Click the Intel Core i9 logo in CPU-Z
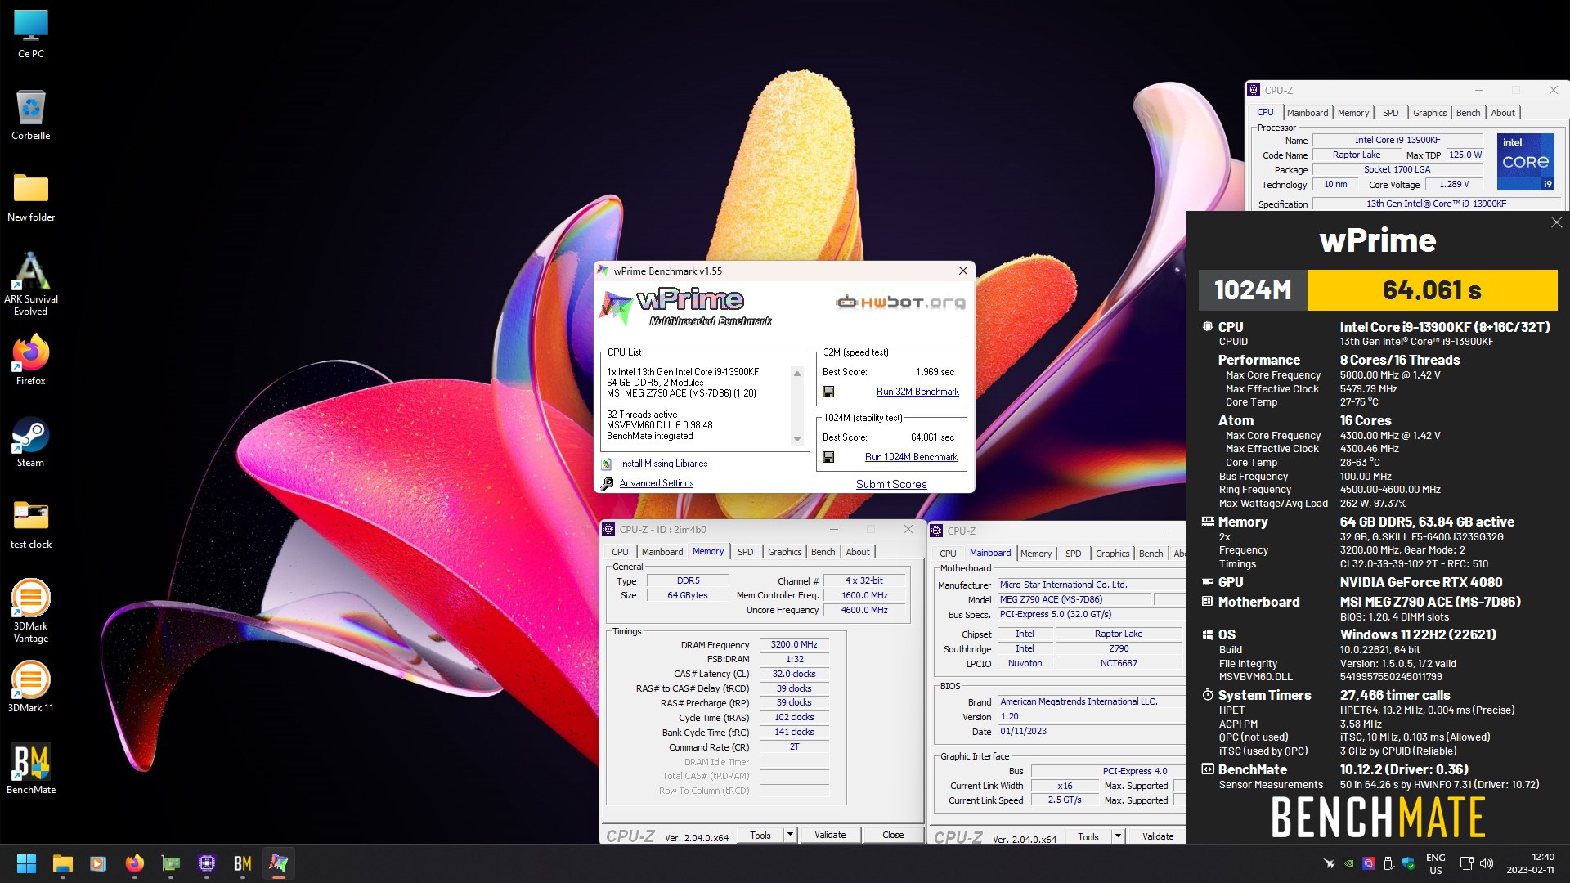This screenshot has width=1570, height=883. tap(1526, 161)
